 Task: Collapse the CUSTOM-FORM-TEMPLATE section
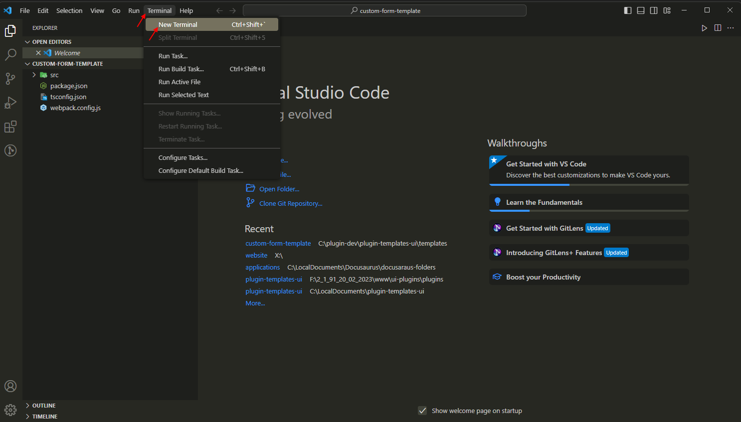27,64
